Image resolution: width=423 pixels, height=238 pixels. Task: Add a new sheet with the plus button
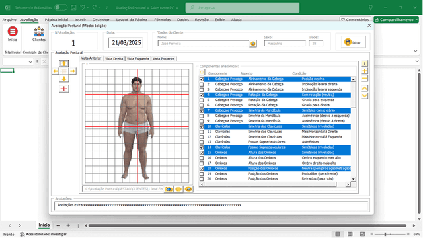[x=68, y=225]
